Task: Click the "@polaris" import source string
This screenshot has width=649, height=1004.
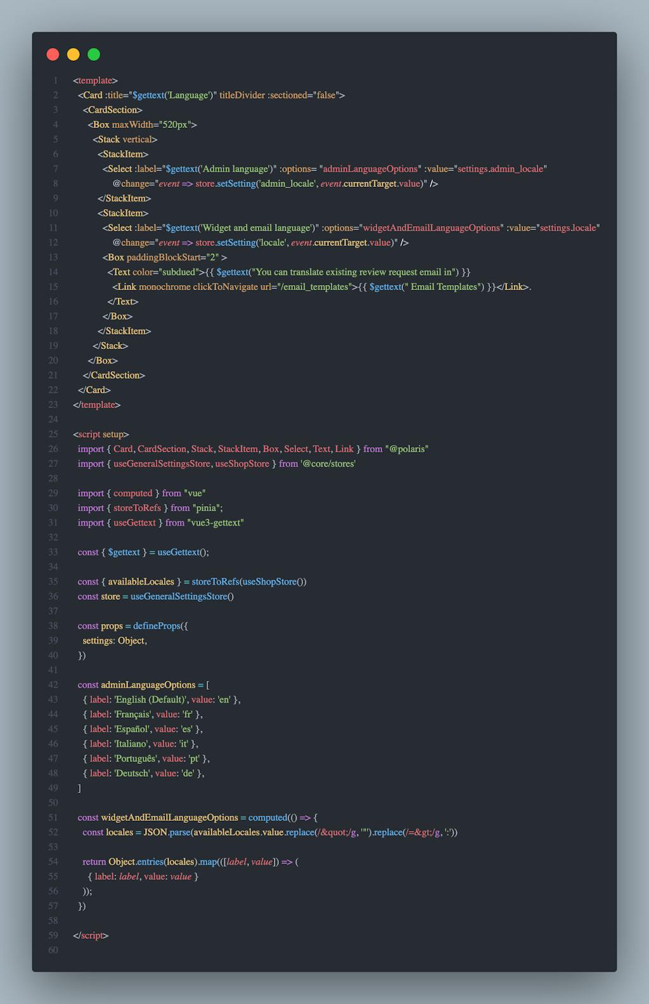Action: (x=407, y=449)
